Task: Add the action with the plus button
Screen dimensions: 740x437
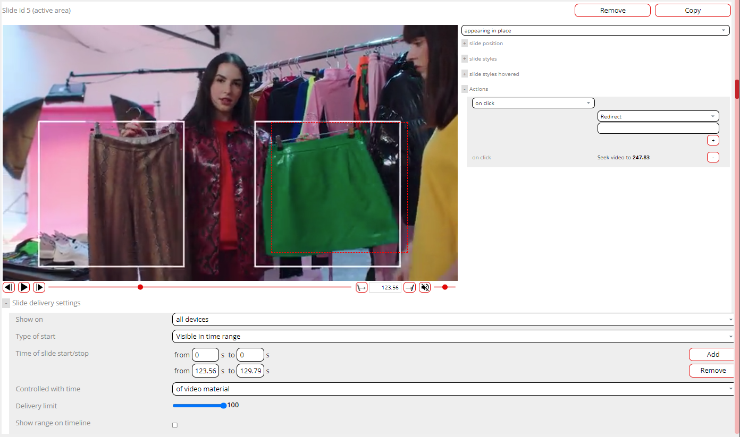Action: coord(713,140)
